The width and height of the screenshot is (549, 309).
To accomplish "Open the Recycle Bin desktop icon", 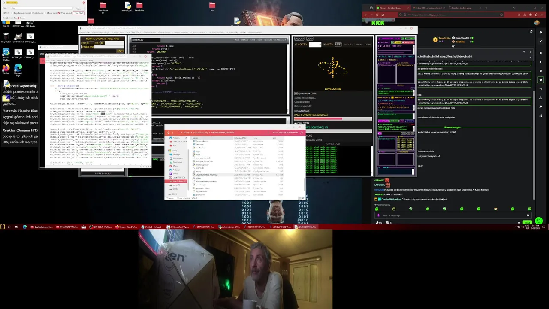I will pos(6,37).
